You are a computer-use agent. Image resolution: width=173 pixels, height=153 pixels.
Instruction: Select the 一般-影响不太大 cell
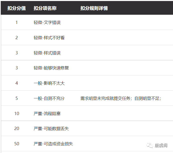point(49,83)
